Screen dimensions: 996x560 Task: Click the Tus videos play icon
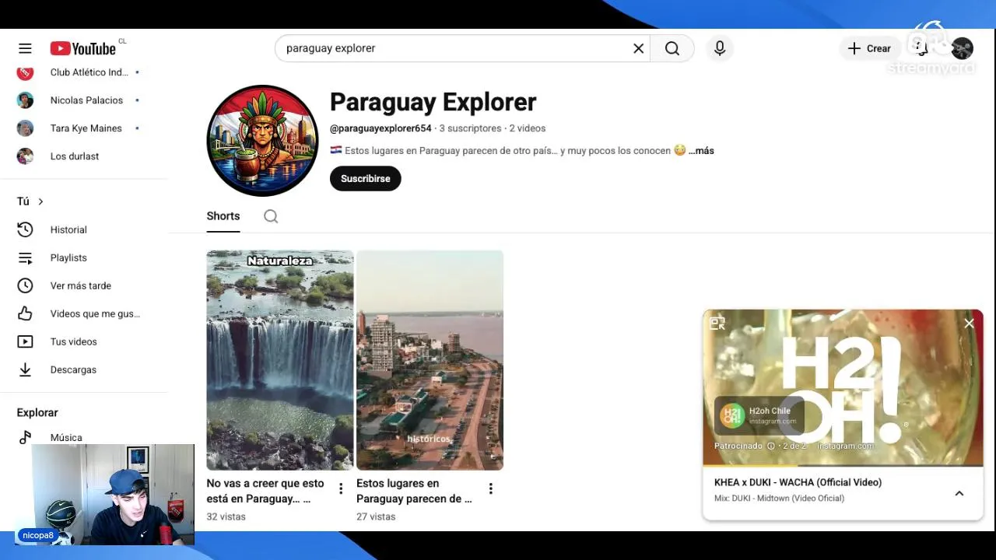pos(25,341)
